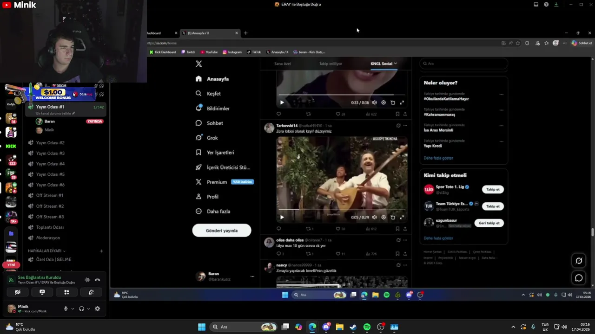Open Anasayfa in the X sidebar

point(212,79)
